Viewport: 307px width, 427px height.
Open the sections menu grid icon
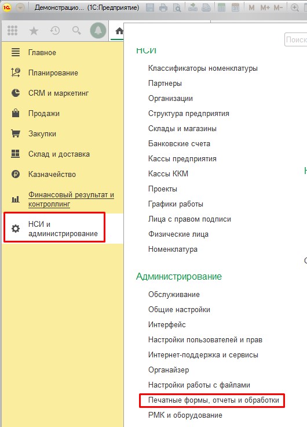(12, 31)
